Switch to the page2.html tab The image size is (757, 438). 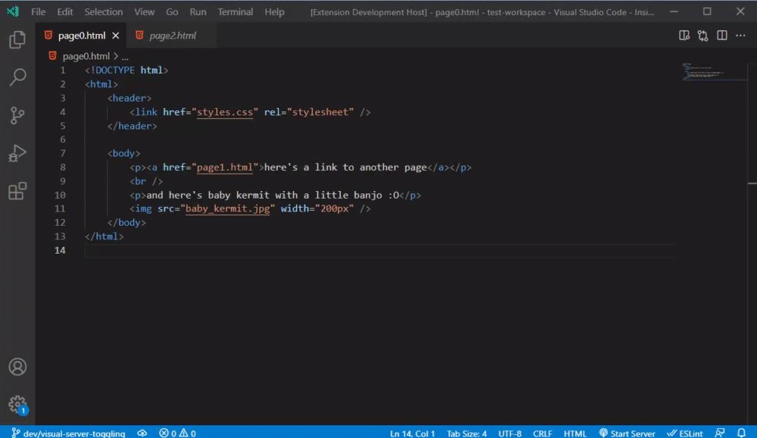pyautogui.click(x=173, y=35)
